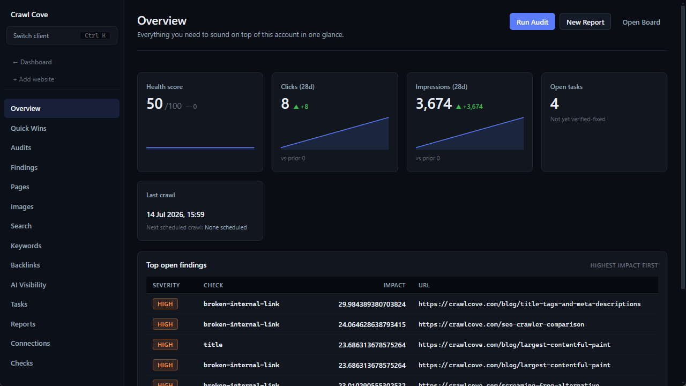
Task: Open the seo-crawler-comparison URL
Action: (x=501, y=324)
